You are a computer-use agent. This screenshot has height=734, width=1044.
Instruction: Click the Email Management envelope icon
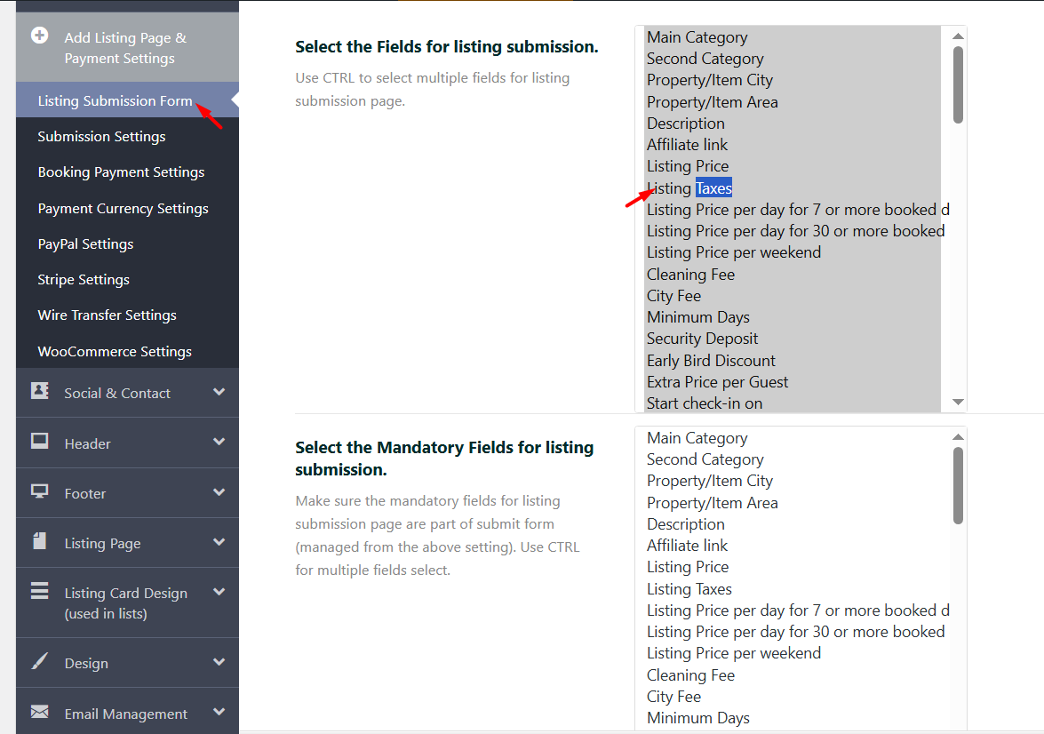(x=40, y=712)
